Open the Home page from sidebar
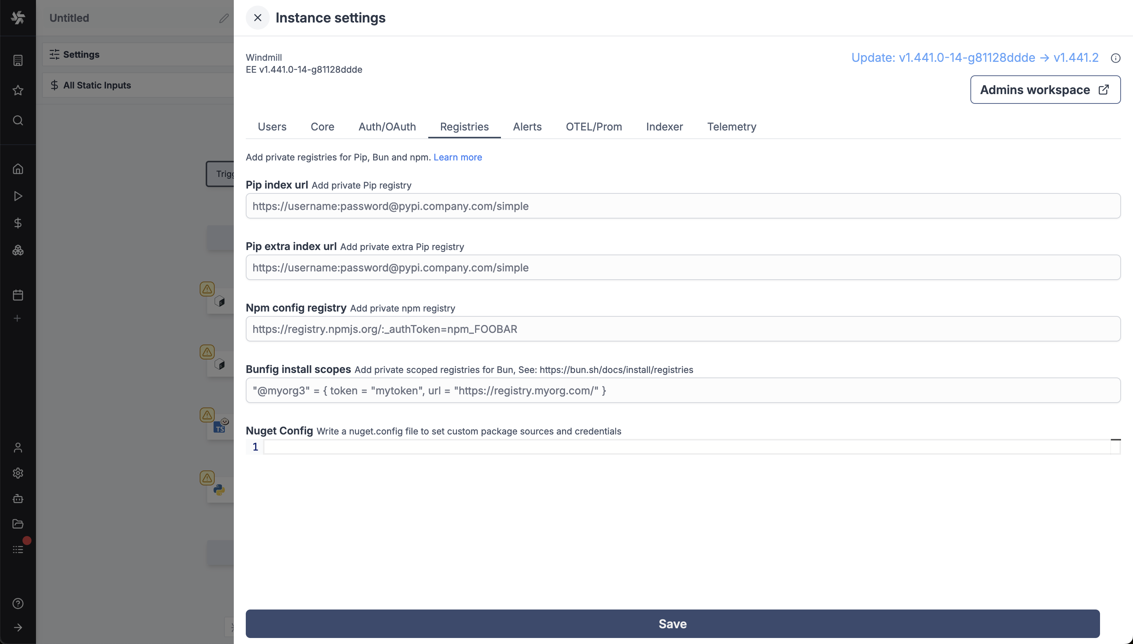This screenshot has width=1133, height=644. 18,169
